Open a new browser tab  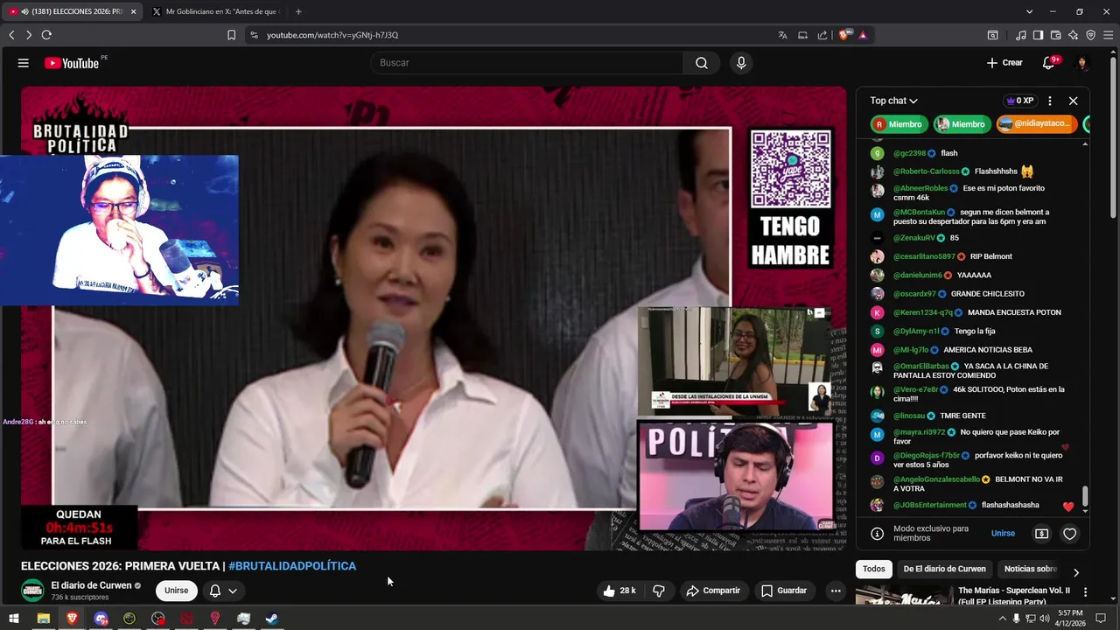(x=298, y=11)
